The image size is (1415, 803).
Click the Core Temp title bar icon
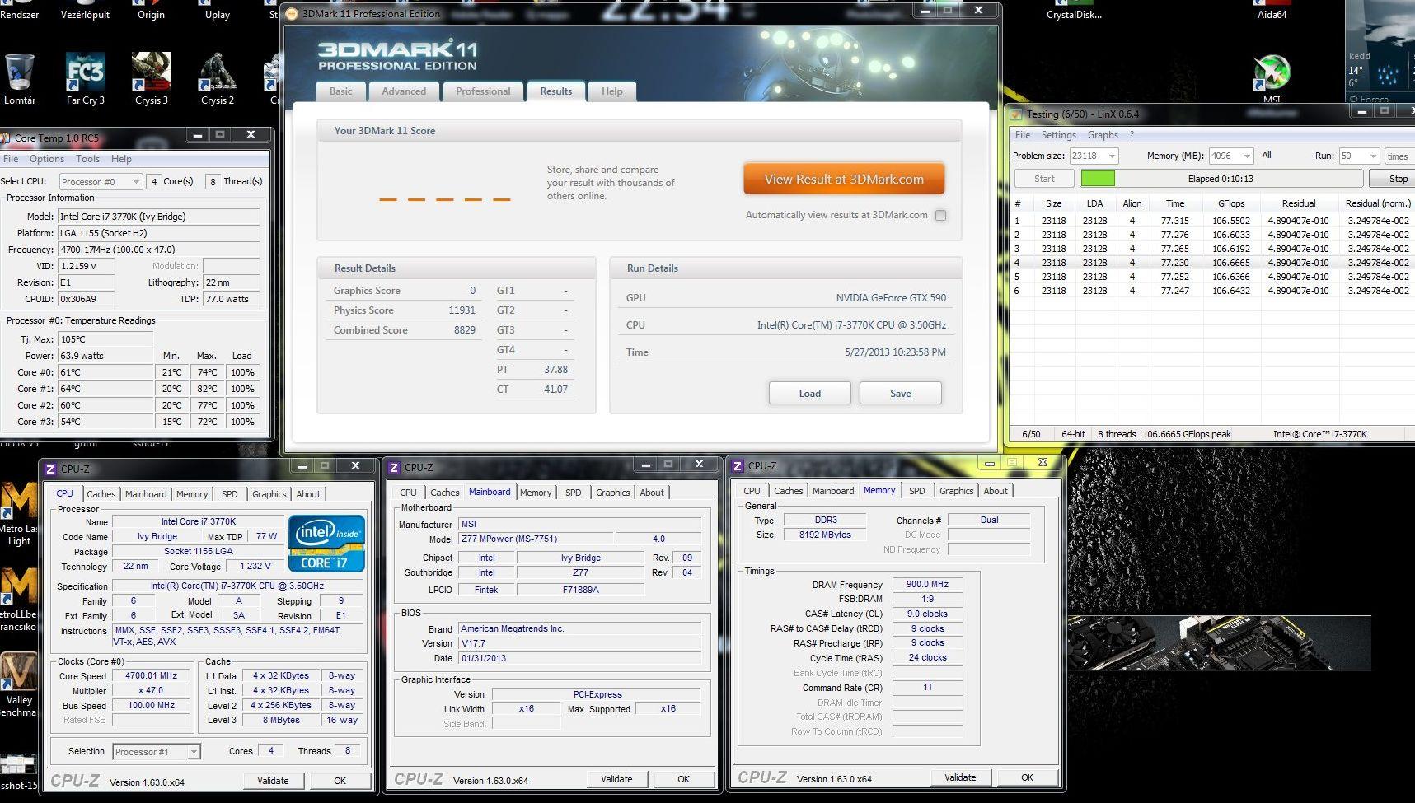(x=5, y=138)
